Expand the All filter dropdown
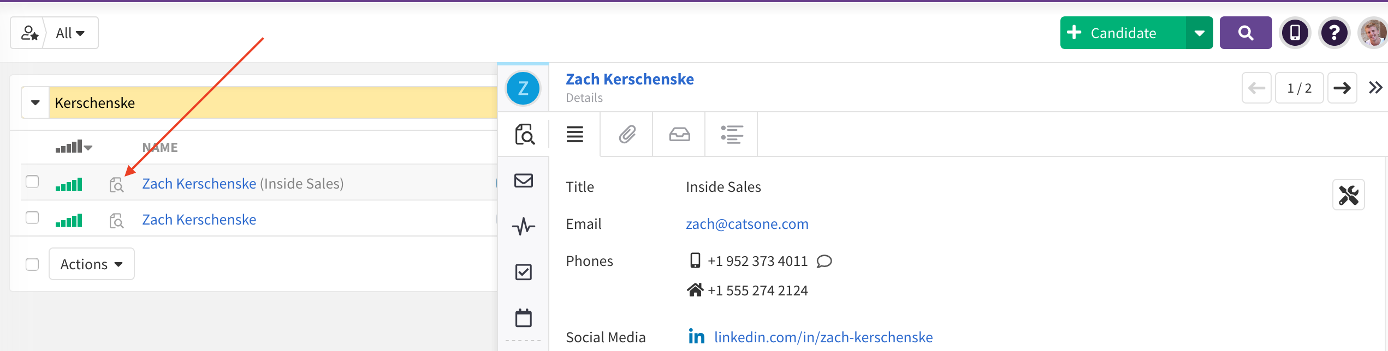 70,33
